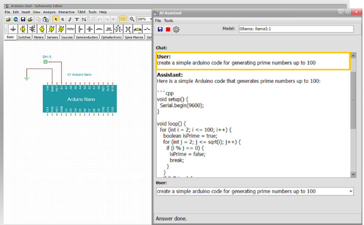Save the chat using AI Assistant save icon
The height and width of the screenshot is (225, 364).
160,29
